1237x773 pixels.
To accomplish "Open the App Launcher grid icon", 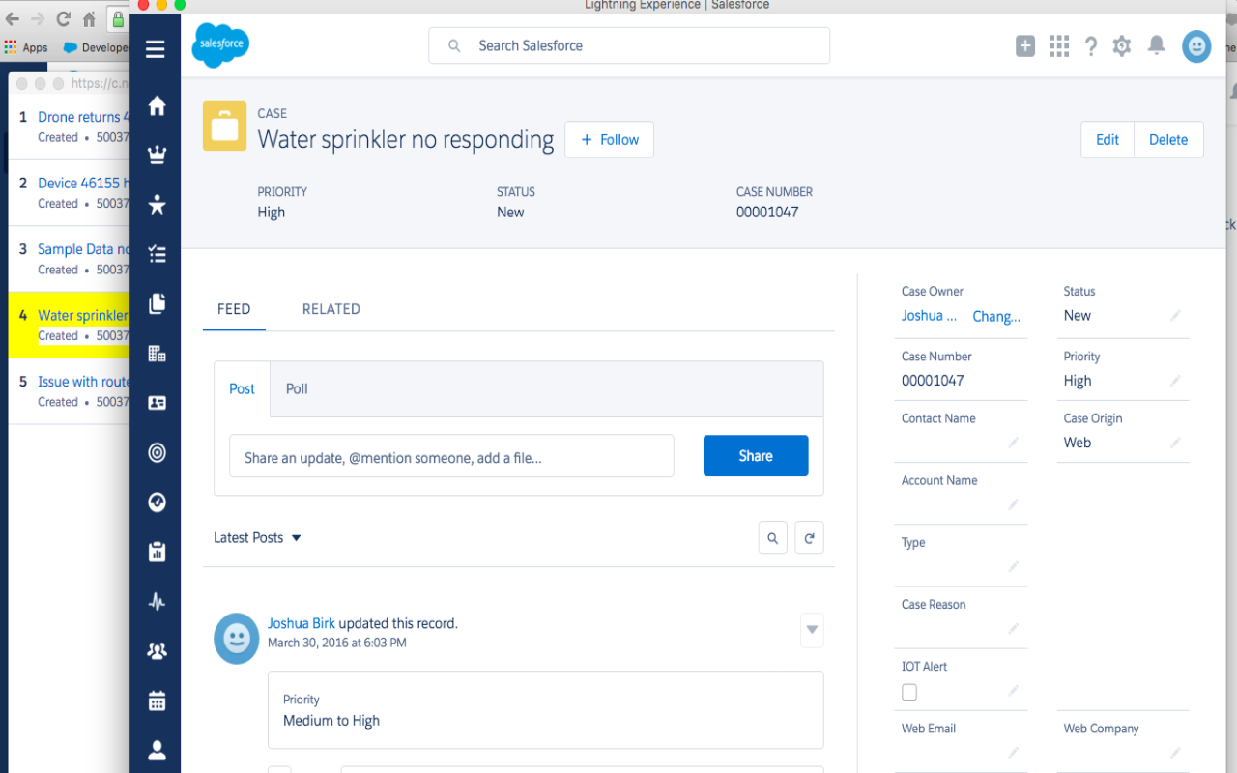I will pyautogui.click(x=1058, y=45).
